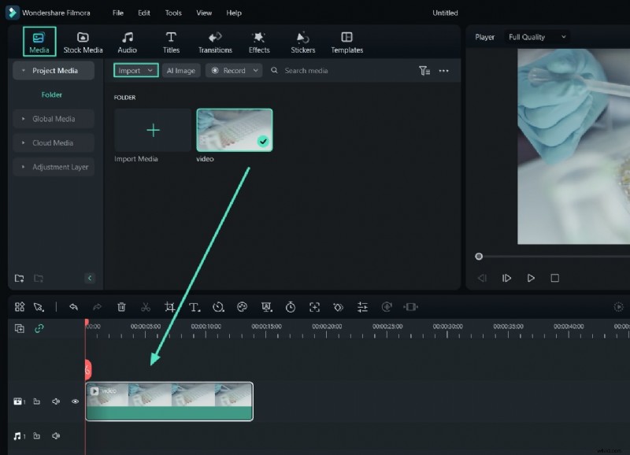Click the player progress slider handle
The height and width of the screenshot is (455, 630).
coord(479,256)
